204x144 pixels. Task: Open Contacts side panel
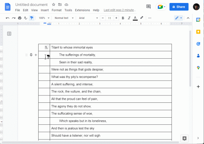198,56
